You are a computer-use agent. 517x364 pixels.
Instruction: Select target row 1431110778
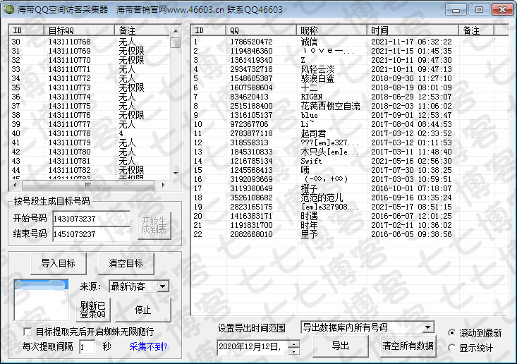coord(90,133)
